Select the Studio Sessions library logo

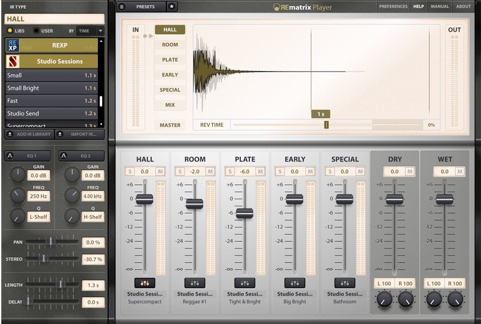click(13, 61)
